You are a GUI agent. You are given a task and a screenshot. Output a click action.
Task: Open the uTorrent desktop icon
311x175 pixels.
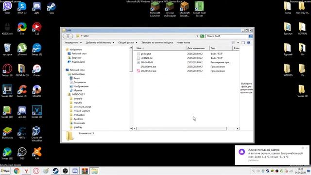22,49
